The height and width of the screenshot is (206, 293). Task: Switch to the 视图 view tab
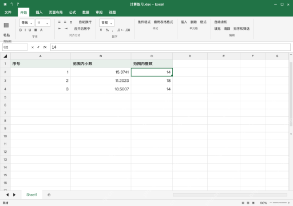coord(112,12)
